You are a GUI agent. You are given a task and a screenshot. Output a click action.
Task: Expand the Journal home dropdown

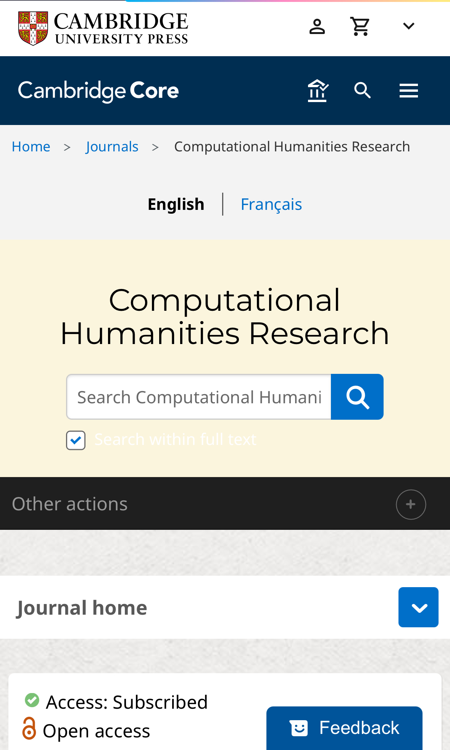418,607
